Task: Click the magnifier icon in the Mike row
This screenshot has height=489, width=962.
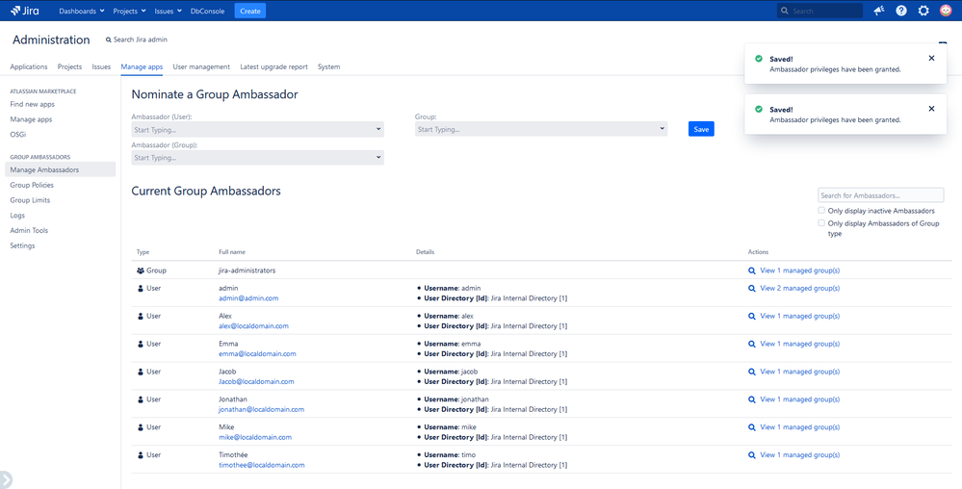Action: (x=751, y=427)
